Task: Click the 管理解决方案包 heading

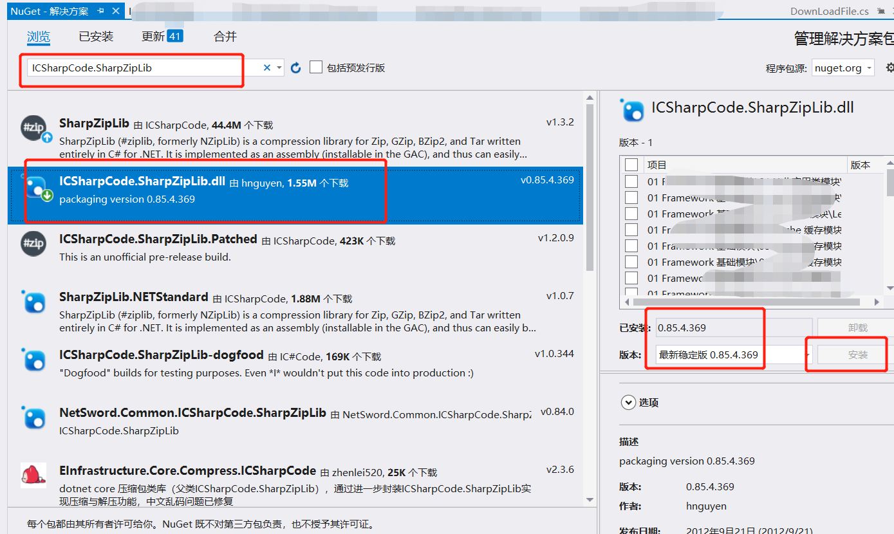Action: pyautogui.click(x=844, y=39)
